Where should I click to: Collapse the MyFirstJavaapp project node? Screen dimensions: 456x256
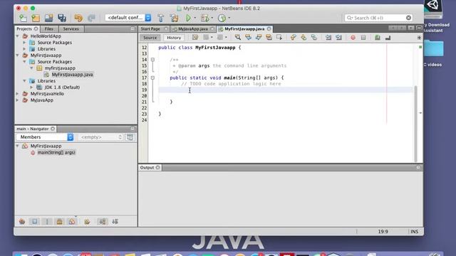pos(17,55)
